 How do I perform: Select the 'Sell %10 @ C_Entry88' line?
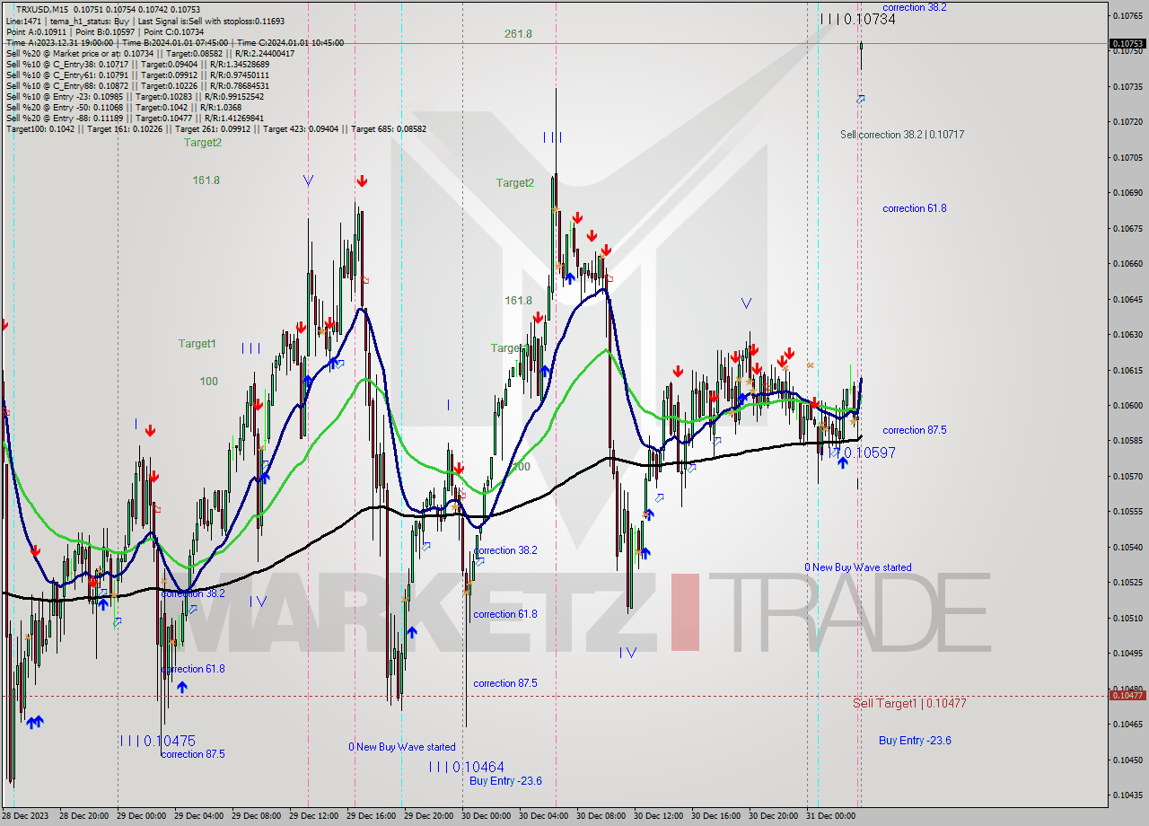pos(137,85)
